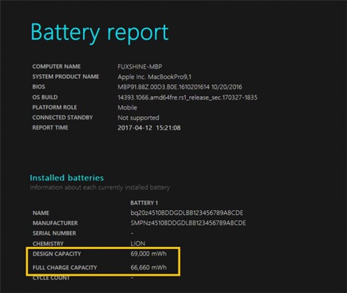Click the 66,660 mWh full charge value
Viewport: 347px width, 293px height.
pos(149,268)
